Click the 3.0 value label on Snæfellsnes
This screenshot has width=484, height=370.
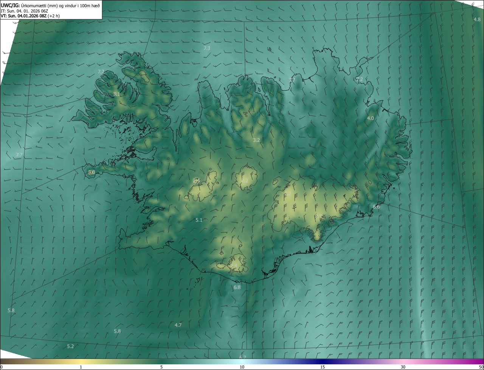point(92,173)
